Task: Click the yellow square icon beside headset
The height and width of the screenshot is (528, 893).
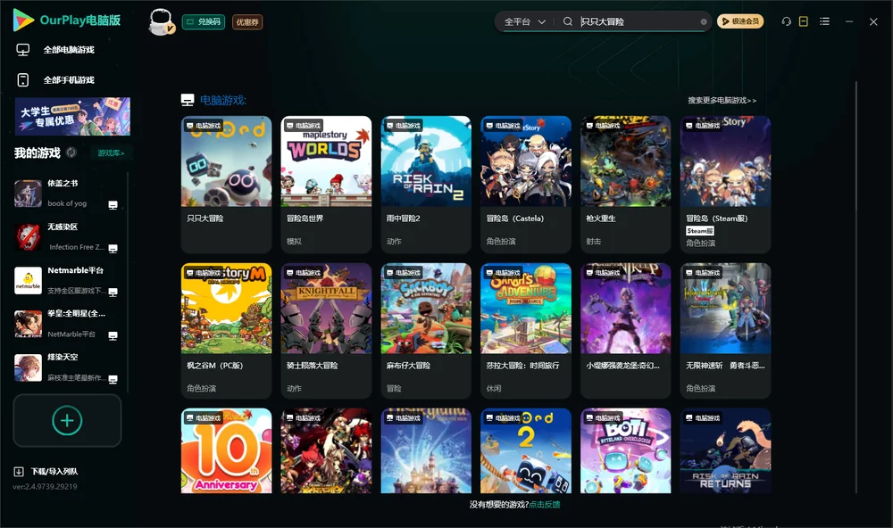Action: pos(804,21)
